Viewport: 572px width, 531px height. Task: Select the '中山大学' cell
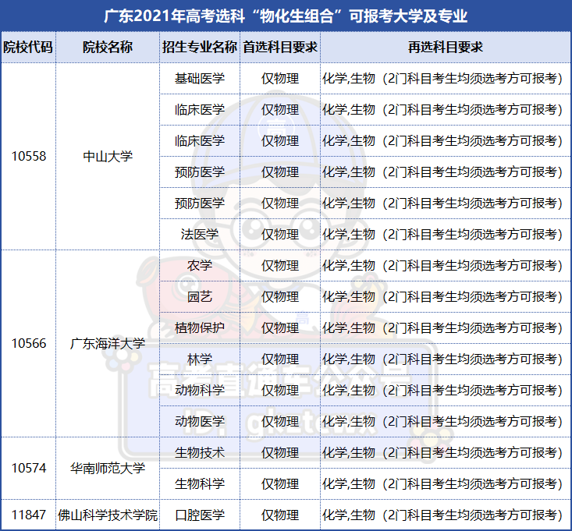(108, 157)
